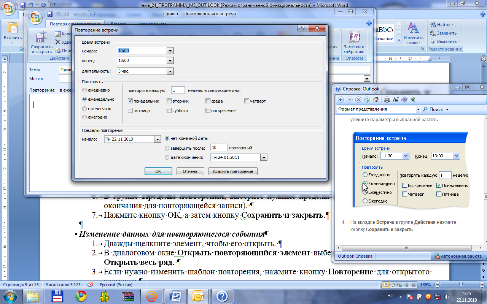
Task: Select Print Layout view in Word status bar
Action: point(386,285)
